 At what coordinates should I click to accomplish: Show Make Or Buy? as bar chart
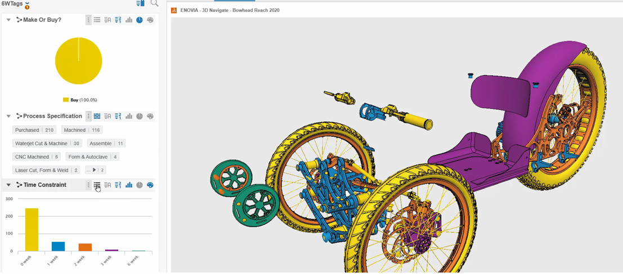point(129,20)
